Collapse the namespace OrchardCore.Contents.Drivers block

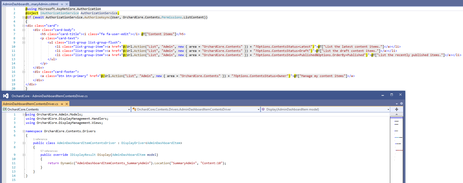click(x=24, y=131)
